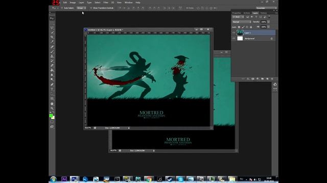The width and height of the screenshot is (327, 183).
Task: Open After Effects from taskbar
Action: tap(64, 179)
